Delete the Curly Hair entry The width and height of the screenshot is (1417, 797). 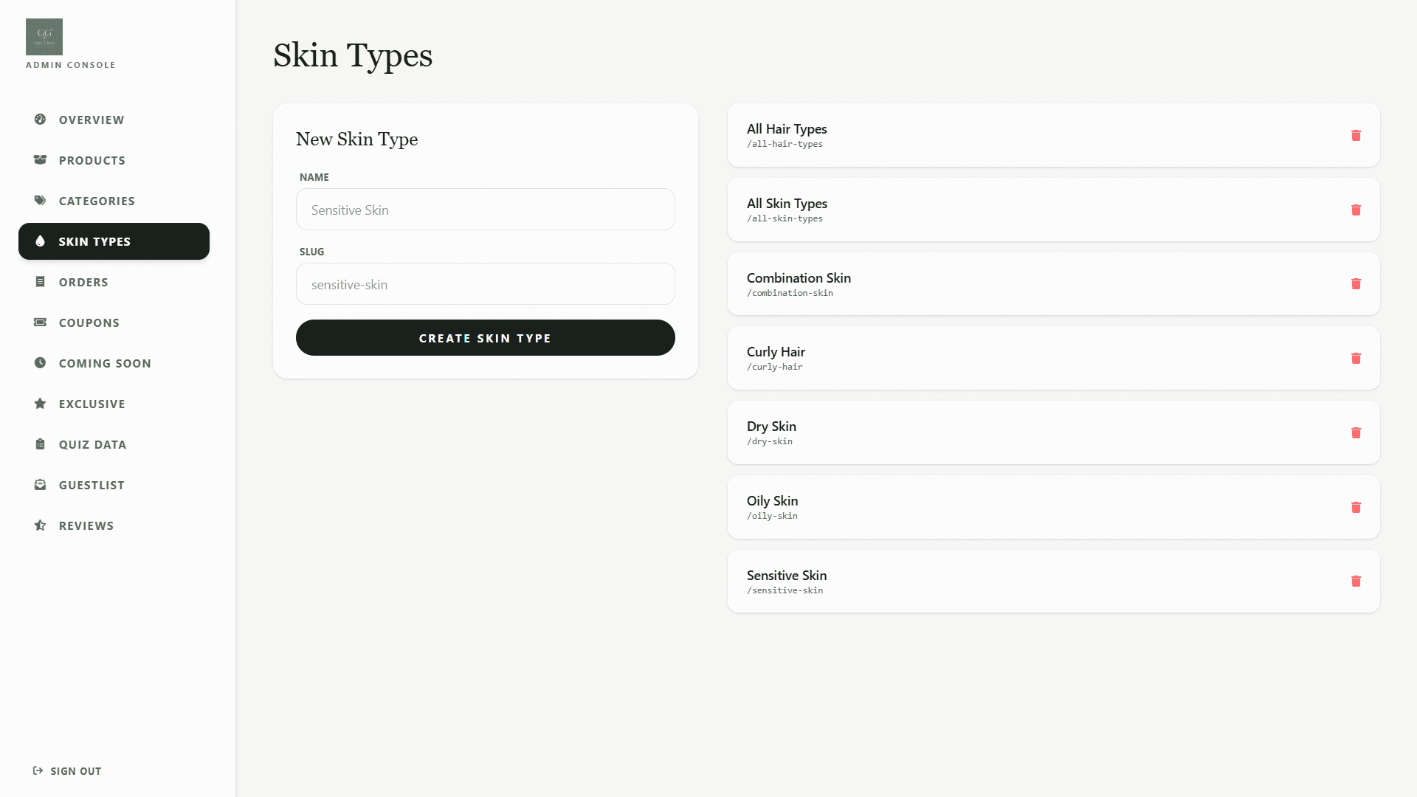pos(1356,358)
